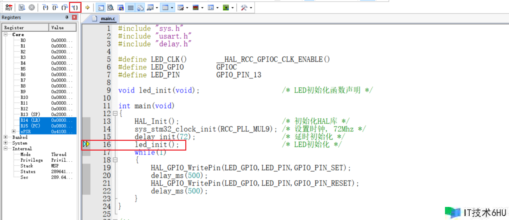509x220 pixels.
Task: Collapse the Core registers group
Action: (6, 34)
